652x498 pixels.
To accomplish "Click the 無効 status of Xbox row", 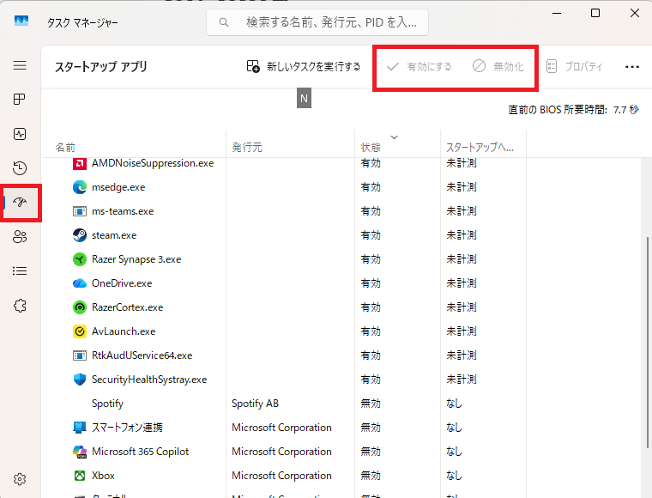I will tap(371, 476).
